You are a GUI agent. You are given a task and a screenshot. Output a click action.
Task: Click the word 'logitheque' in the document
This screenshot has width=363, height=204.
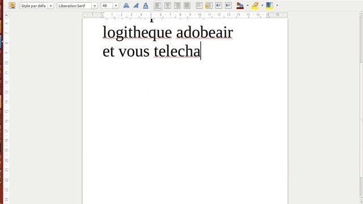click(137, 33)
